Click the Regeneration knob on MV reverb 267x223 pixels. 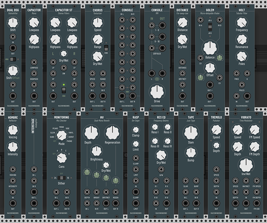click(x=113, y=133)
